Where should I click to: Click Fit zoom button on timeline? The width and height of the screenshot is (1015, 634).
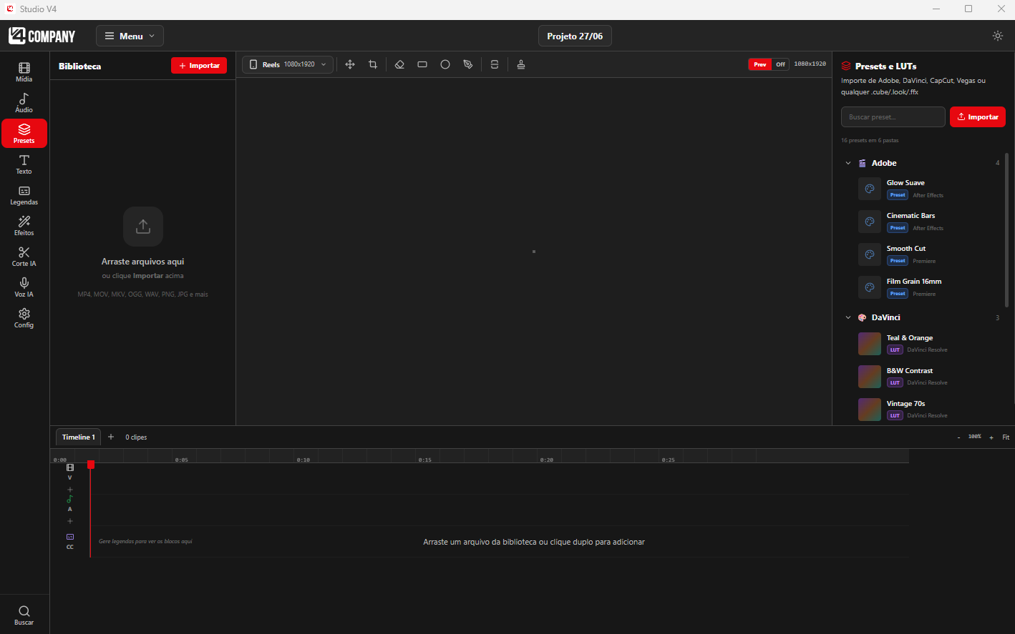tap(1006, 437)
